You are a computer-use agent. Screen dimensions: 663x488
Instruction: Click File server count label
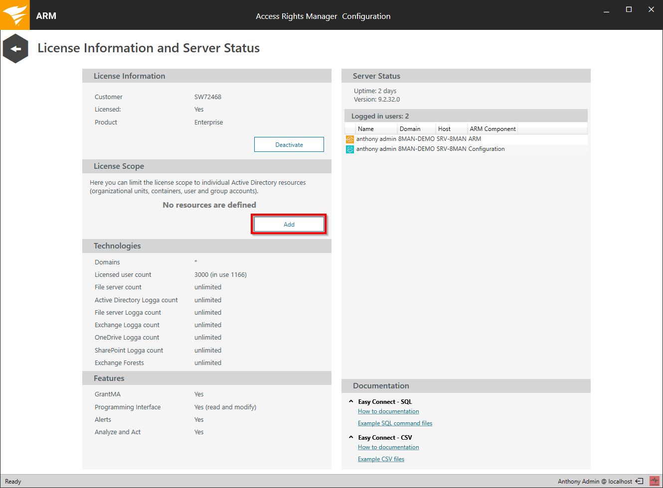[118, 287]
